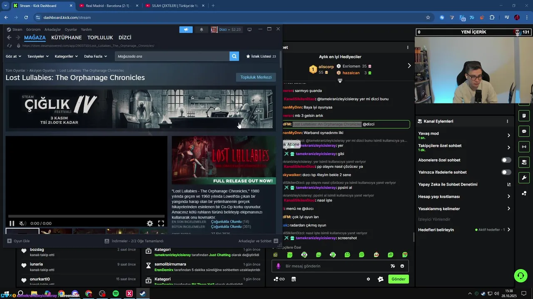Click the purple microphone icon in chat

click(x=278, y=266)
